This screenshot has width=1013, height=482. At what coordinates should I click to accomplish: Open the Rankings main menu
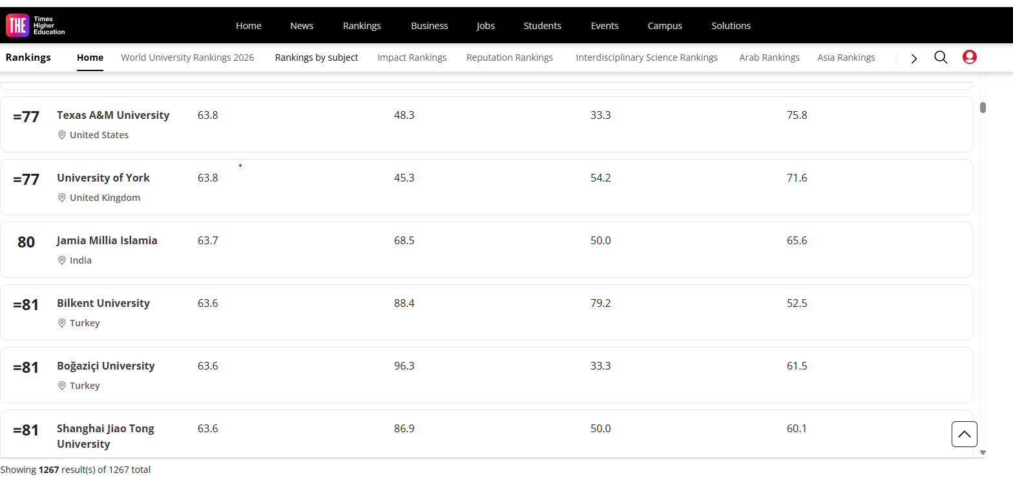tap(362, 26)
